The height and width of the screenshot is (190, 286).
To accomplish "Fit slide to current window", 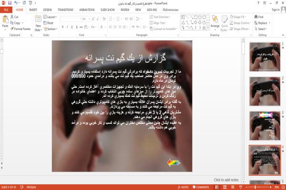I will [283, 187].
